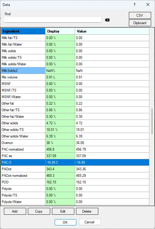Select the POD row
The image size is (155, 229).
pyautogui.click(x=75, y=182)
